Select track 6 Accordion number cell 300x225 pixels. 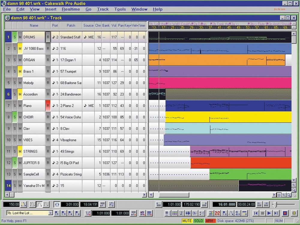tap(8, 94)
